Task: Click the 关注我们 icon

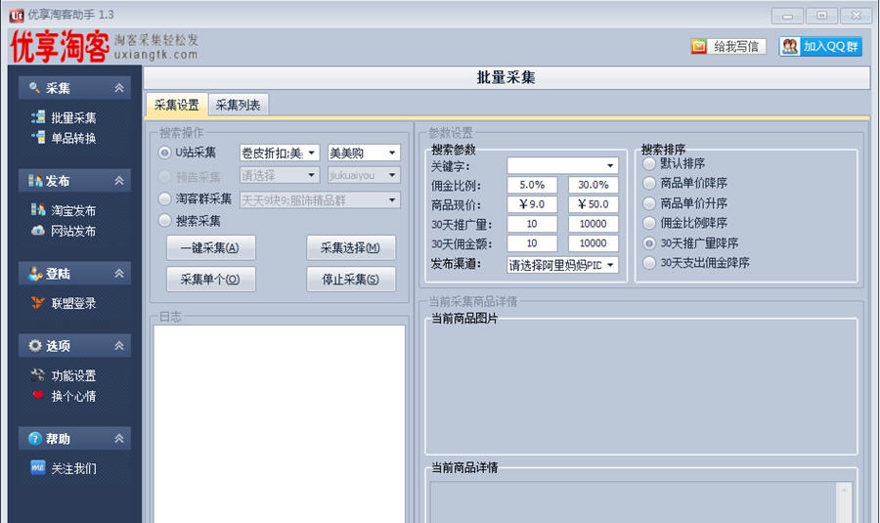Action: pyautogui.click(x=37, y=467)
